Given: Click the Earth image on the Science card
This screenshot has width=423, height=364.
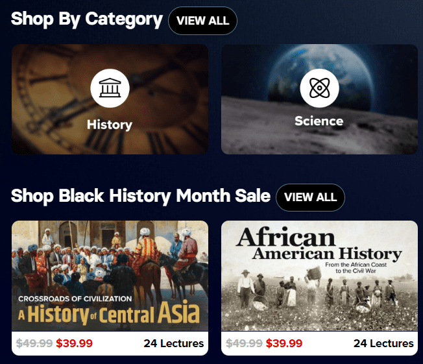Looking at the screenshot, I should coord(363,65).
